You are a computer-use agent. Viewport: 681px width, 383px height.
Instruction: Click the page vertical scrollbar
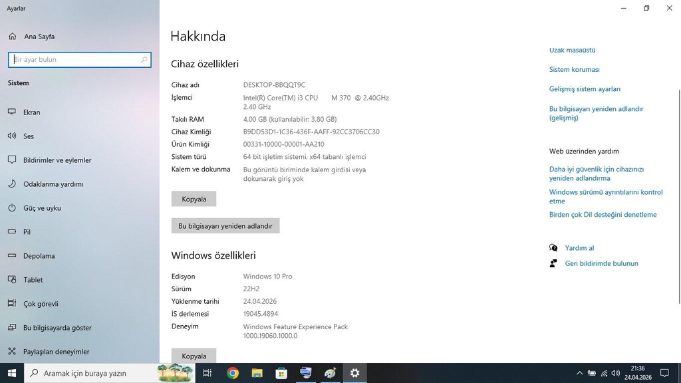(x=679, y=197)
